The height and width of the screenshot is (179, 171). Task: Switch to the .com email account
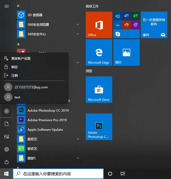[34, 87]
